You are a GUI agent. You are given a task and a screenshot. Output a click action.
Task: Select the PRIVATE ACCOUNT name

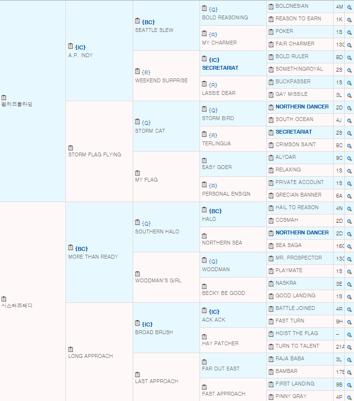[x=299, y=183]
